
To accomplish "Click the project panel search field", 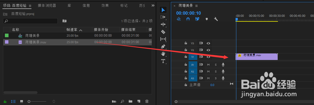I will 30,21.
